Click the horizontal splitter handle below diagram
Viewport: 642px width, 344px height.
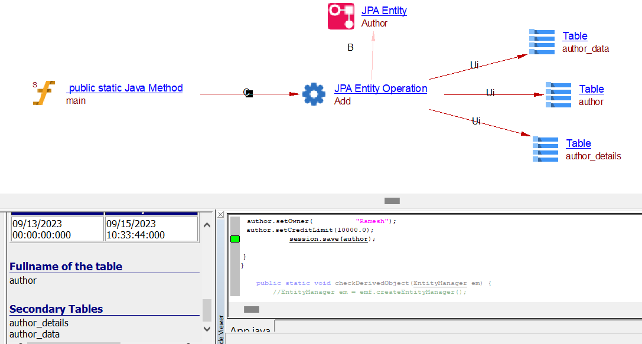click(x=392, y=201)
